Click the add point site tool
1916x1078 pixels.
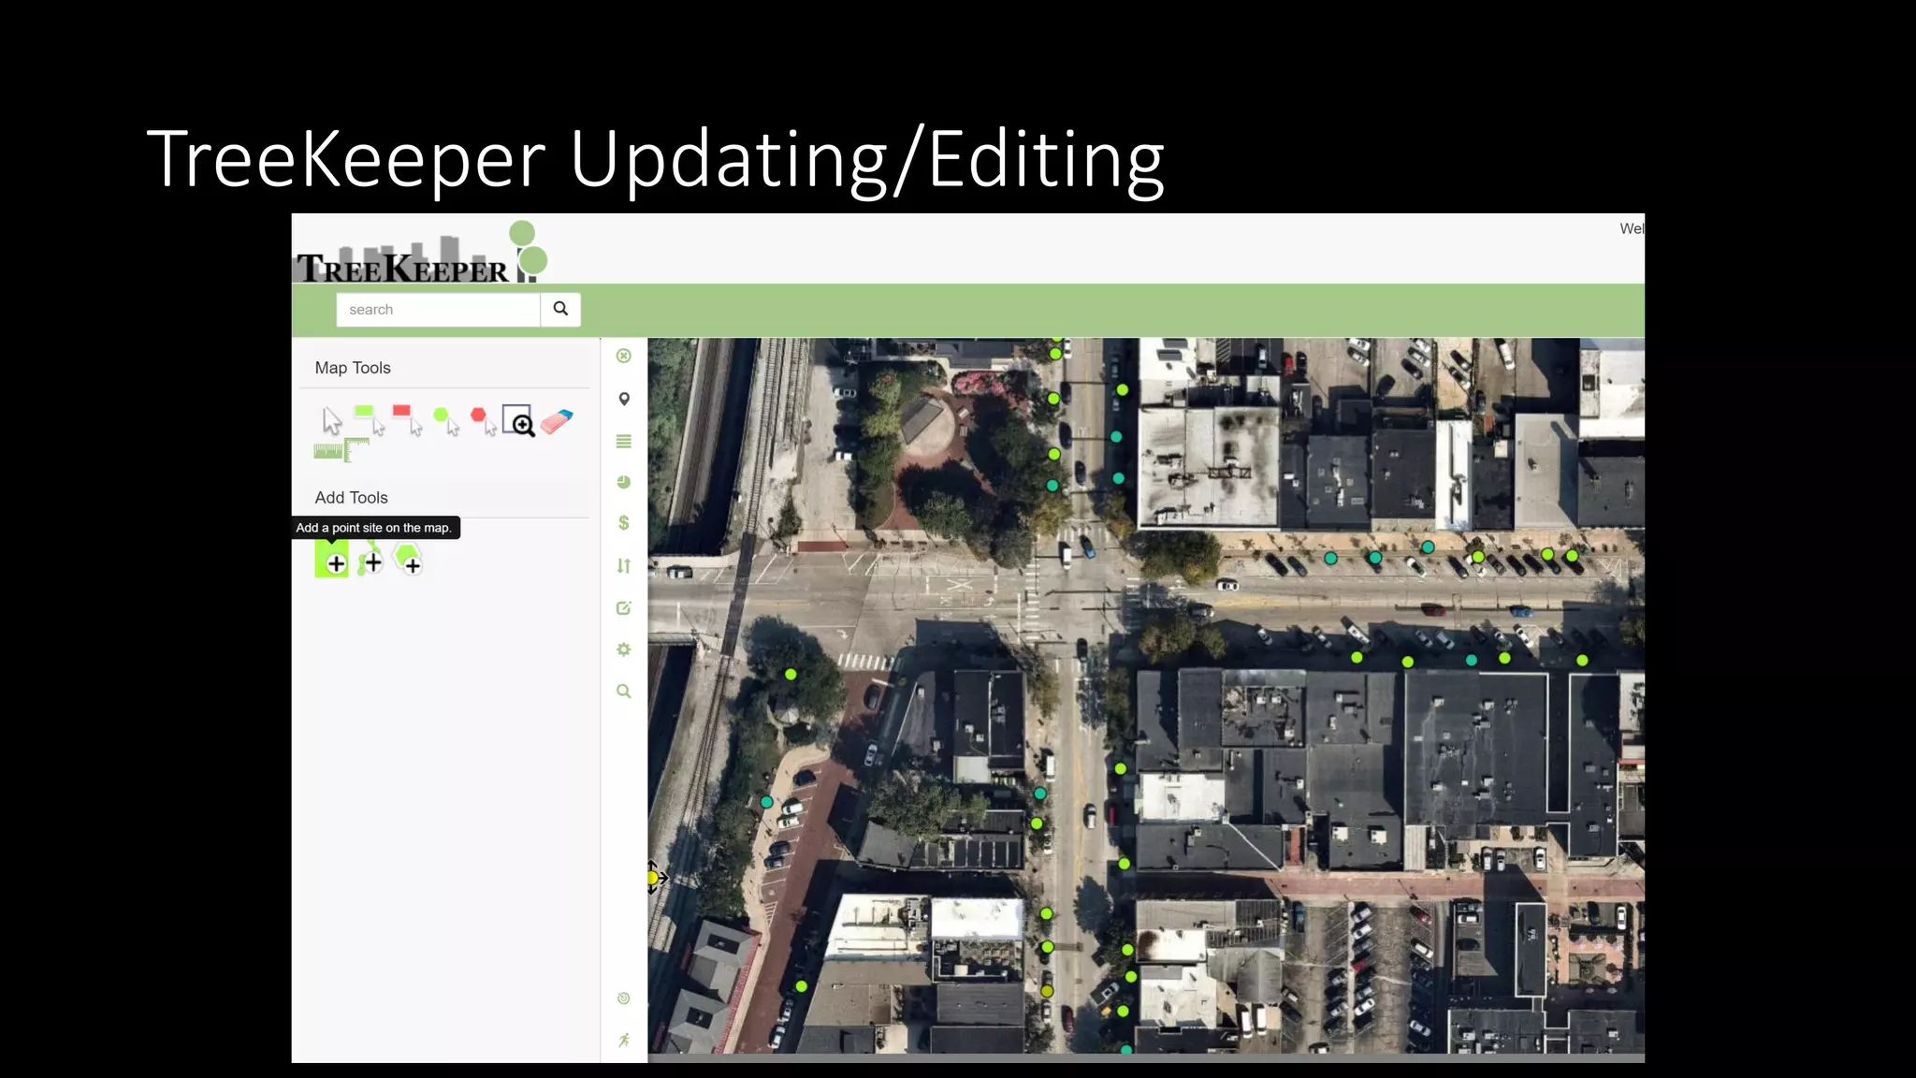coord(332,561)
